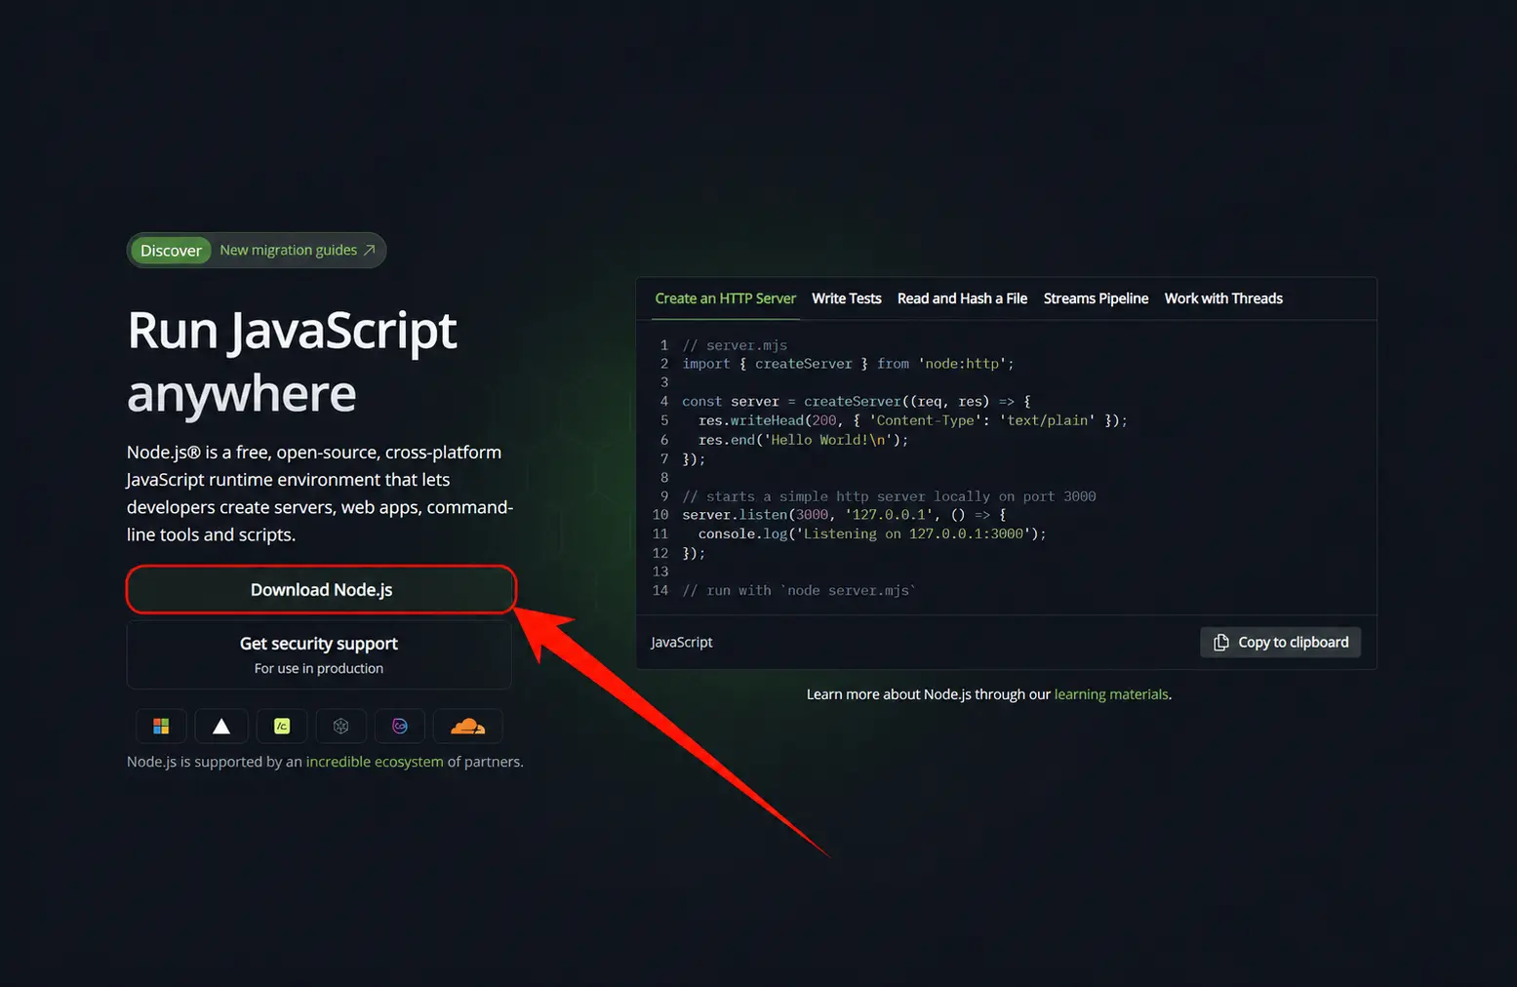
Task: Open the incredible ecosystem link
Action: 375,762
